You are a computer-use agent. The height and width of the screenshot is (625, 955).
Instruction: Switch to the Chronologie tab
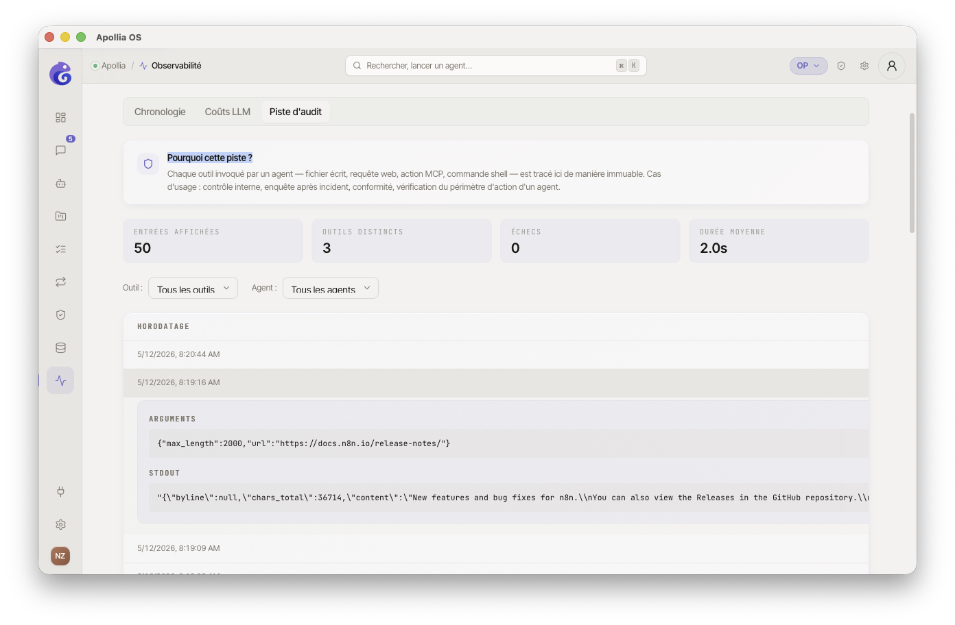[x=160, y=112]
